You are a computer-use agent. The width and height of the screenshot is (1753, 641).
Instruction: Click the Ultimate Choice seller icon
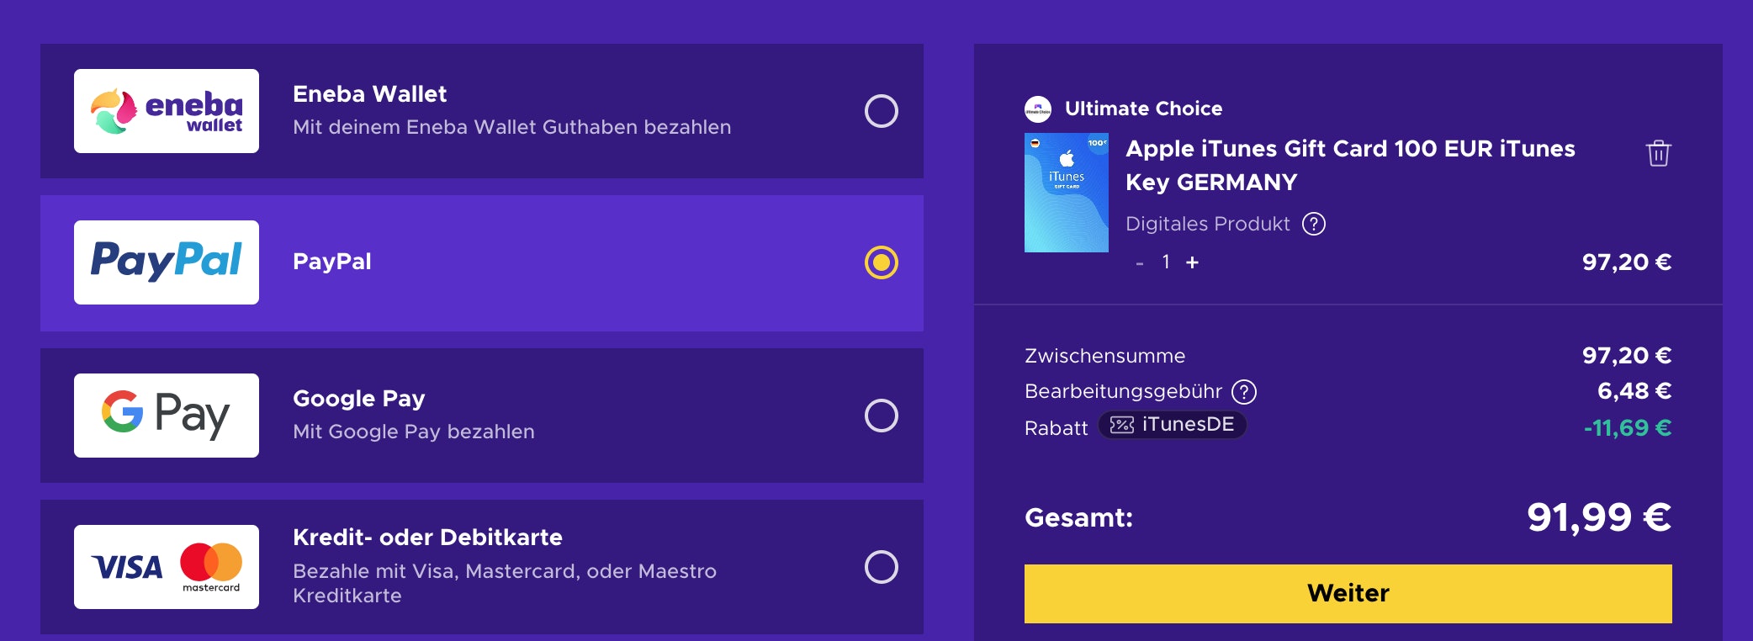pos(1036,108)
